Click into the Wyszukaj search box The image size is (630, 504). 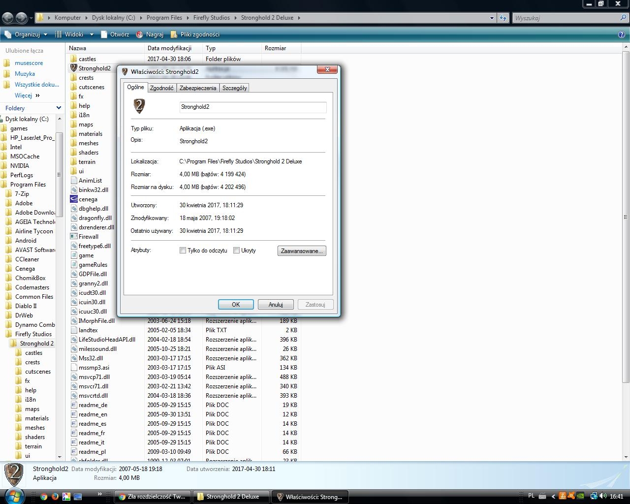coord(566,18)
